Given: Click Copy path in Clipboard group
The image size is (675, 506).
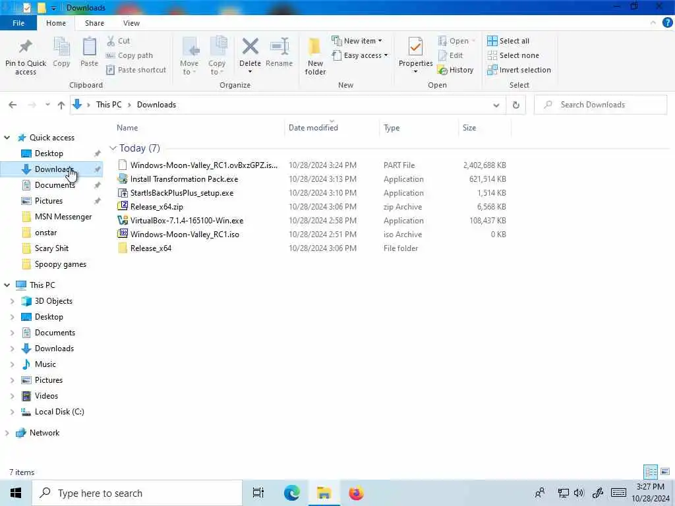Looking at the screenshot, I should pyautogui.click(x=129, y=55).
